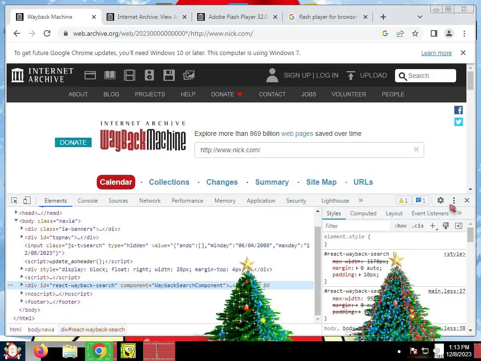Image resolution: width=481 pixels, height=361 pixels.
Task: Click the teal DONATE button
Action: (x=73, y=142)
